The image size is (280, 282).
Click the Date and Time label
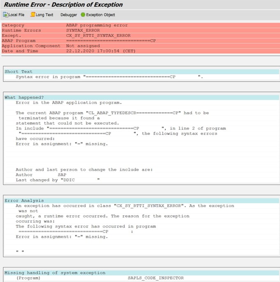(20, 51)
